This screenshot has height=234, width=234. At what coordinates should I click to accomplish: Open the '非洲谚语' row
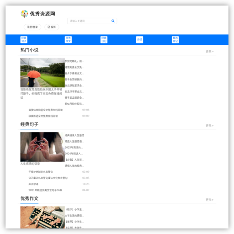point(33,184)
